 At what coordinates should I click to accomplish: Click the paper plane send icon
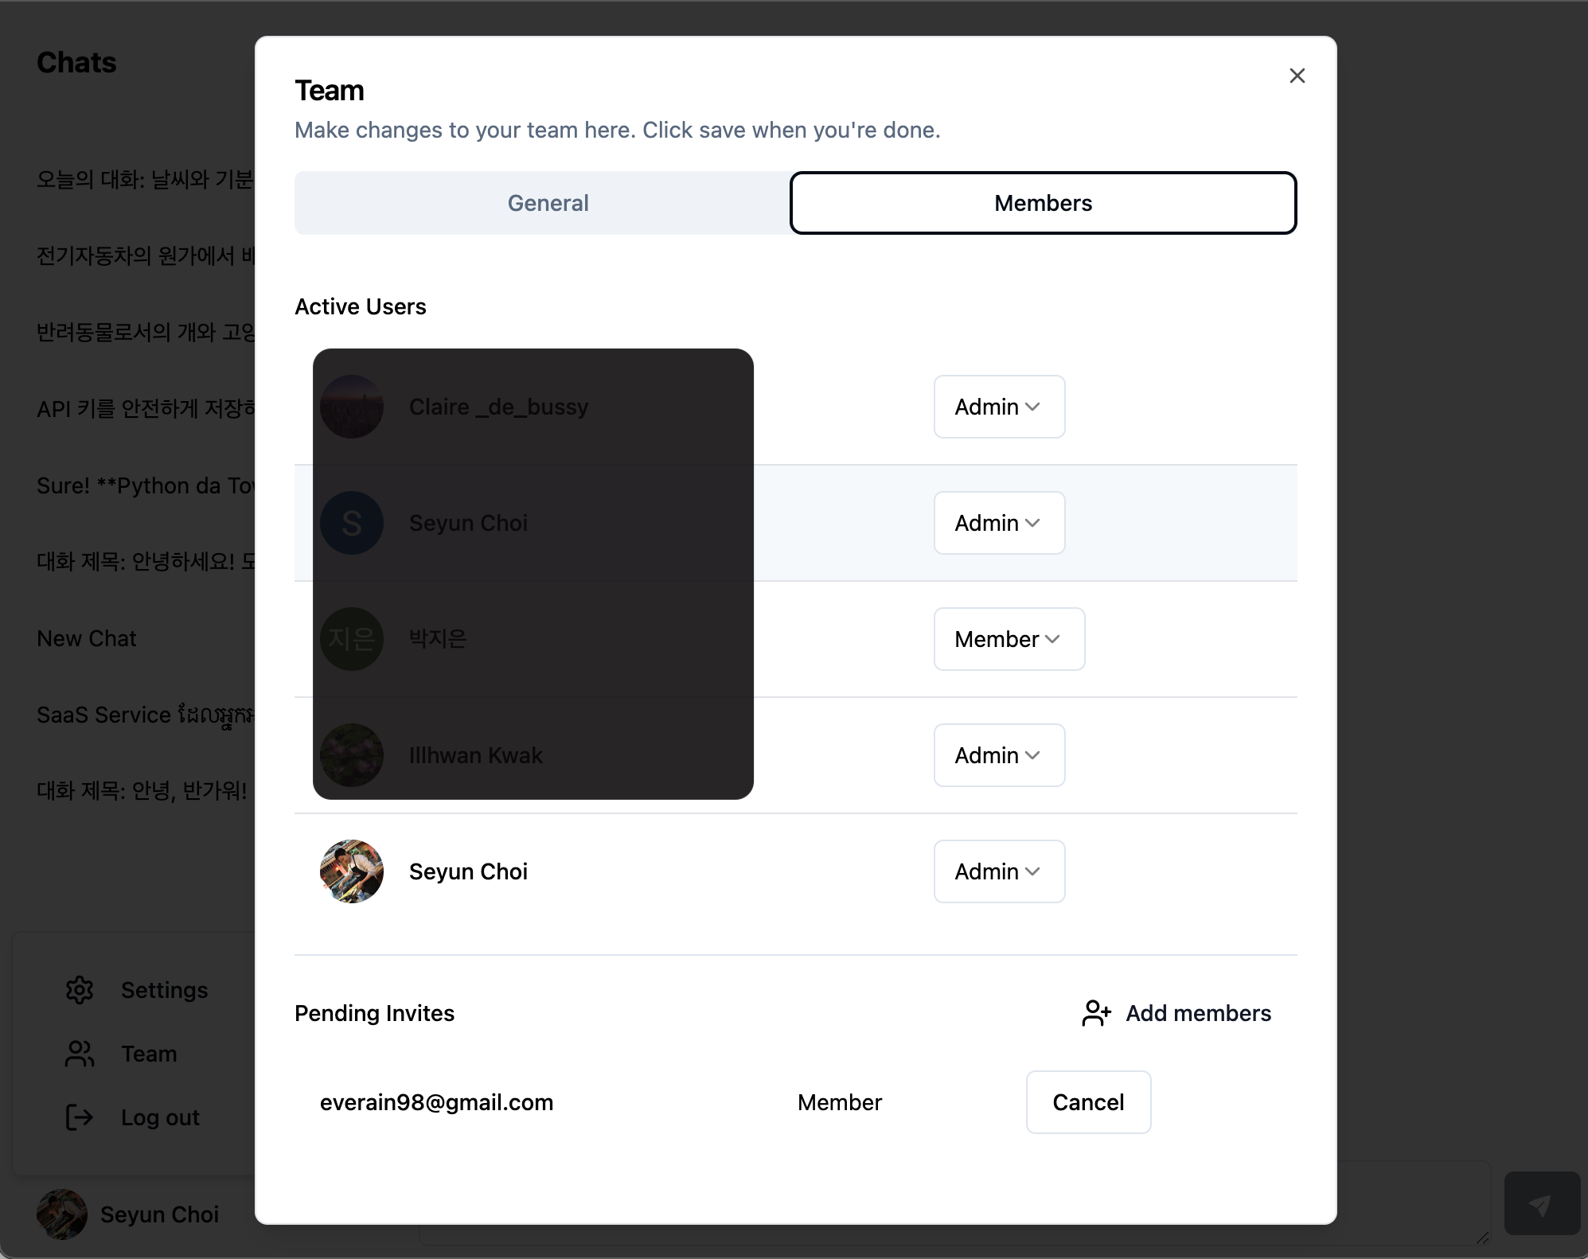1542,1203
